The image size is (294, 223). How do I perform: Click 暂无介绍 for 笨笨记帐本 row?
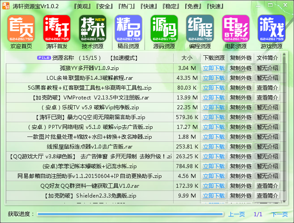(267, 166)
